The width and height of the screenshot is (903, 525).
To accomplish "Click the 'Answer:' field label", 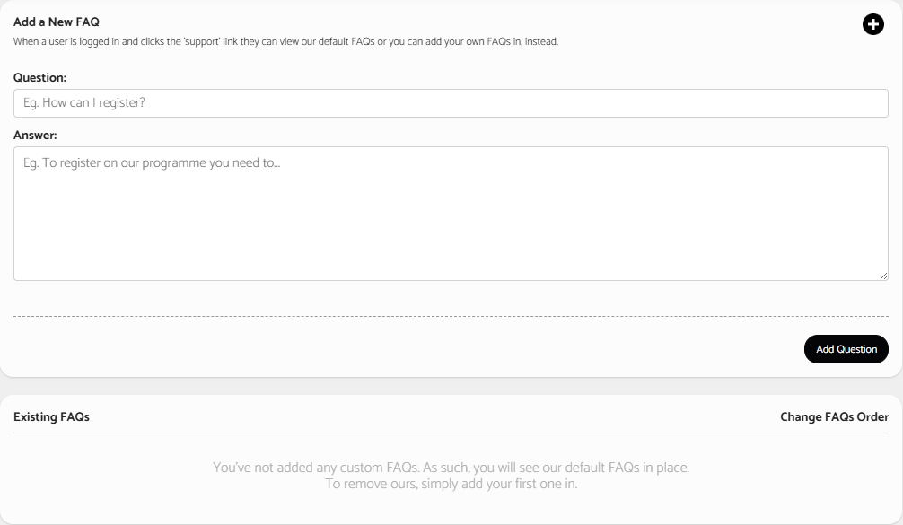I will pyautogui.click(x=35, y=136).
